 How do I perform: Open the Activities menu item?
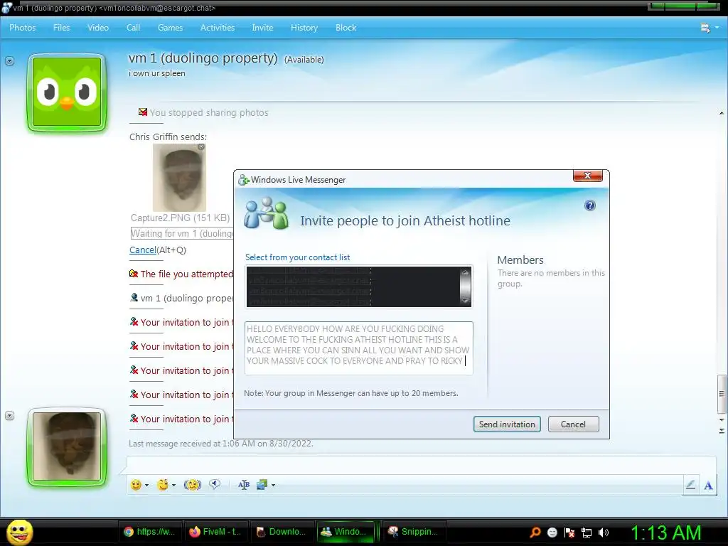218,28
